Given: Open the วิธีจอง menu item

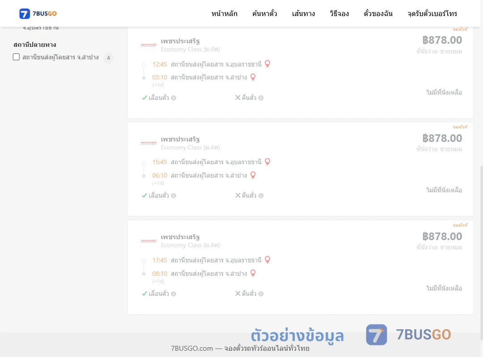Looking at the screenshot, I should coord(339,13).
